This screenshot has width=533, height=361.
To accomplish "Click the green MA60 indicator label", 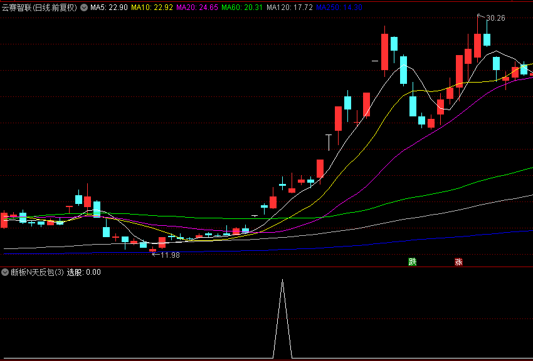I will click(x=242, y=8).
